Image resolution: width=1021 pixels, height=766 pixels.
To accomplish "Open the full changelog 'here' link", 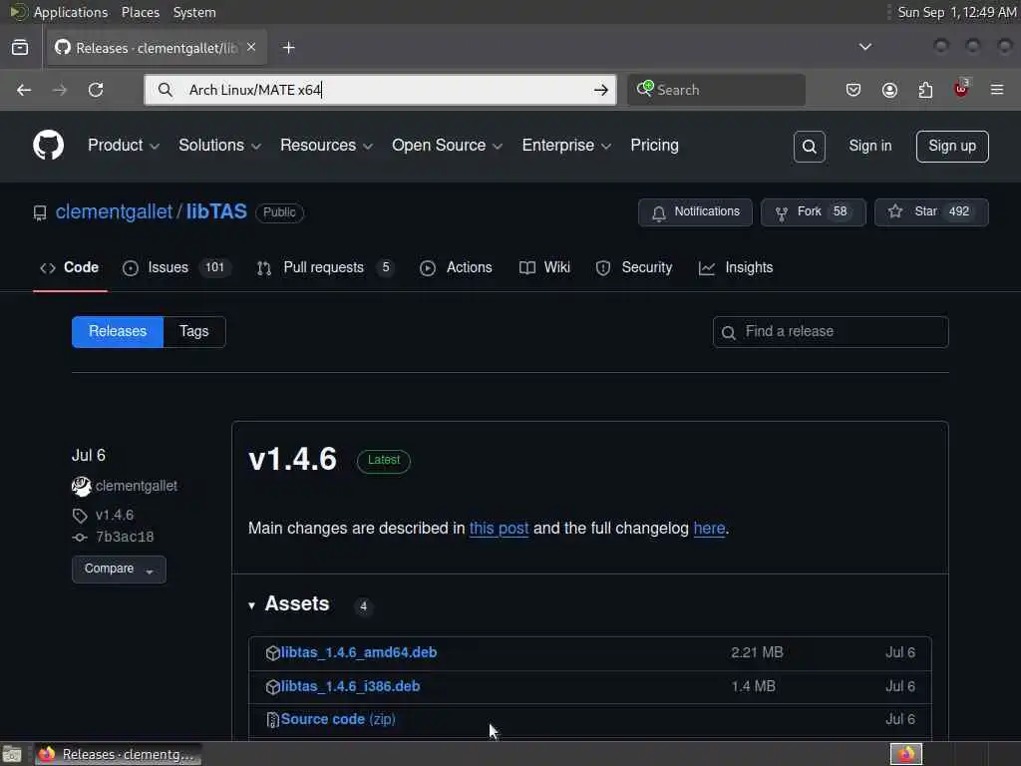I will (x=709, y=529).
